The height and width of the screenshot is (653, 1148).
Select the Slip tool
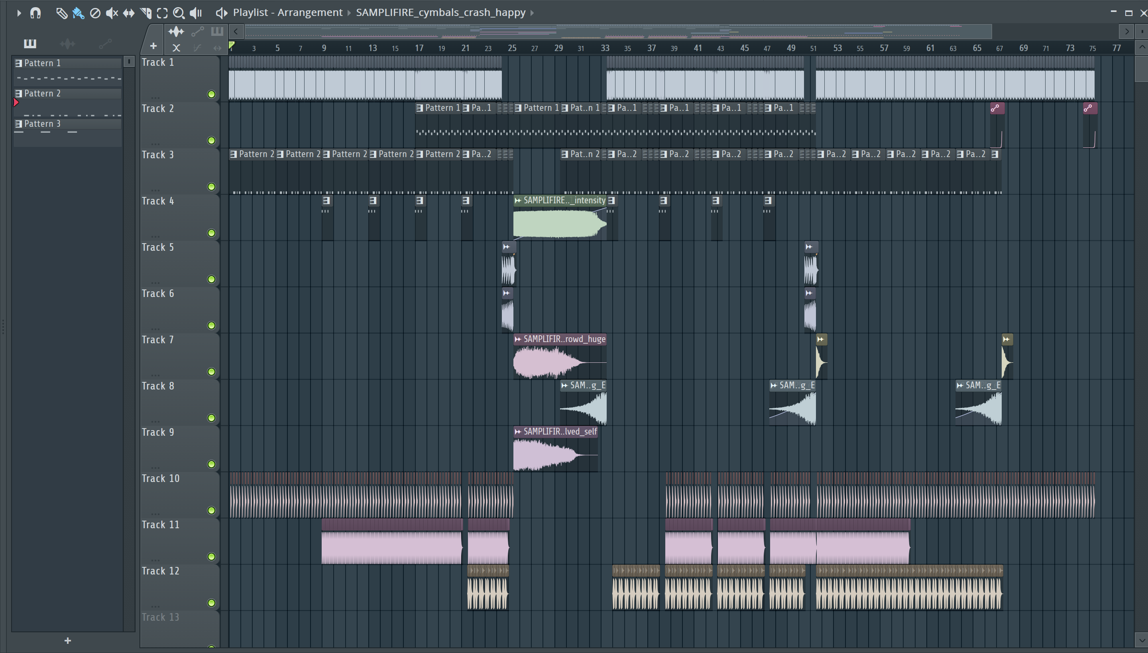(x=129, y=13)
